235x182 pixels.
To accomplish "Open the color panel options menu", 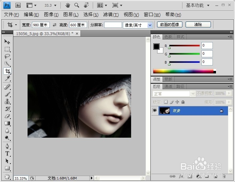I will coord(230,37).
